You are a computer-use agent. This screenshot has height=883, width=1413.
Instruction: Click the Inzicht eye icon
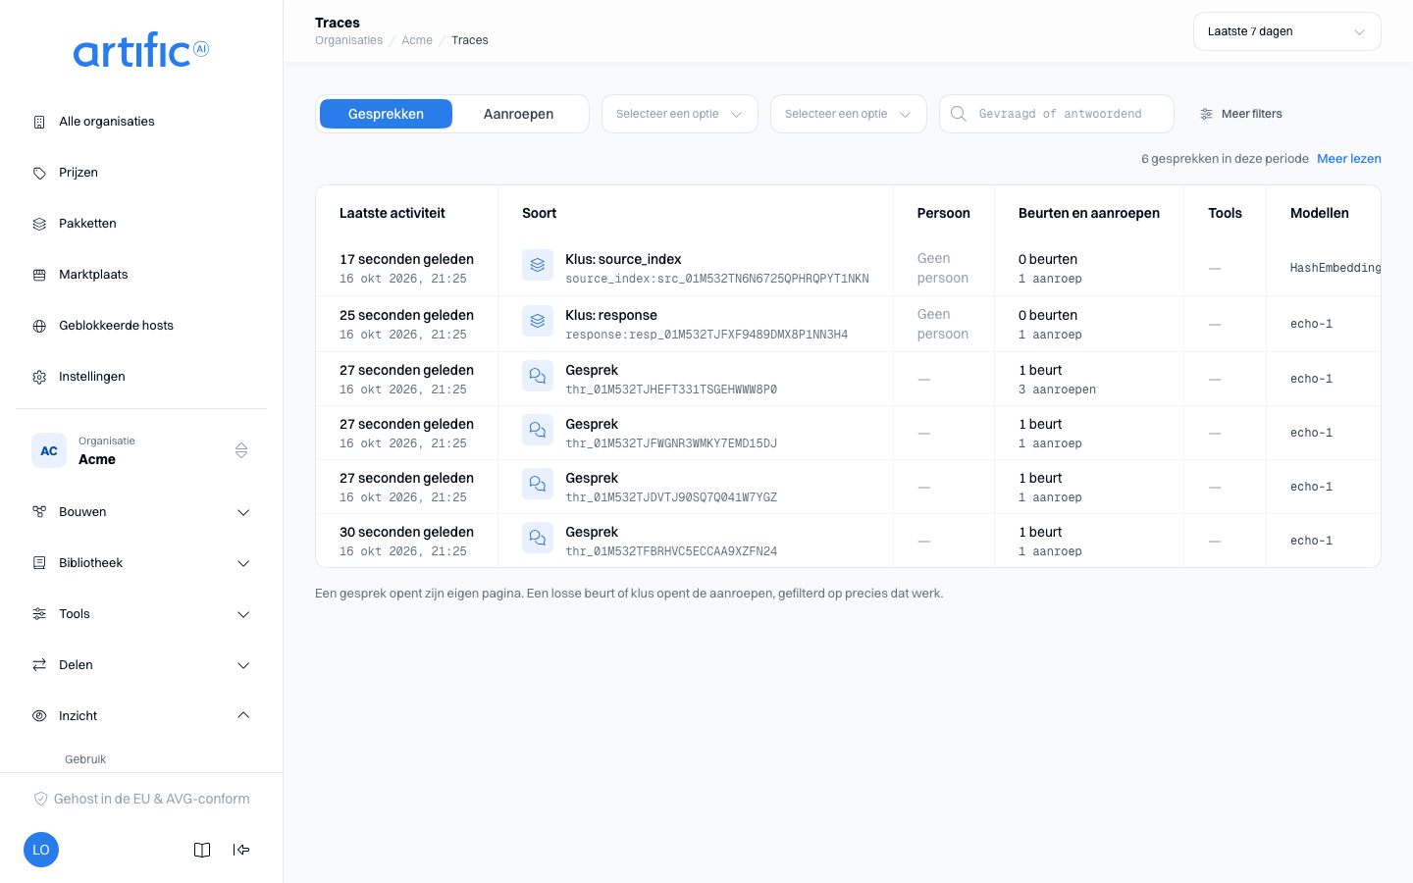tap(39, 716)
